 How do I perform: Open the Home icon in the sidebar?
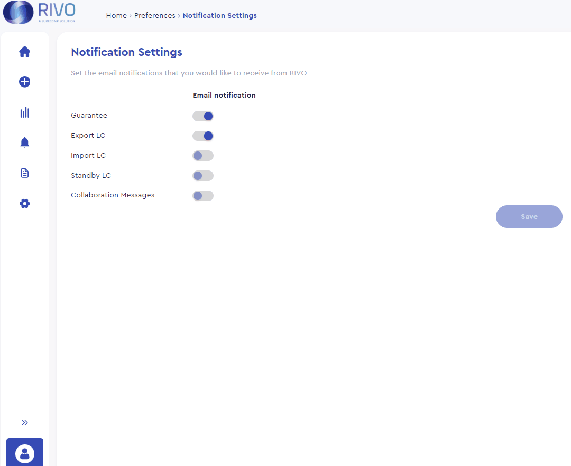click(x=24, y=51)
